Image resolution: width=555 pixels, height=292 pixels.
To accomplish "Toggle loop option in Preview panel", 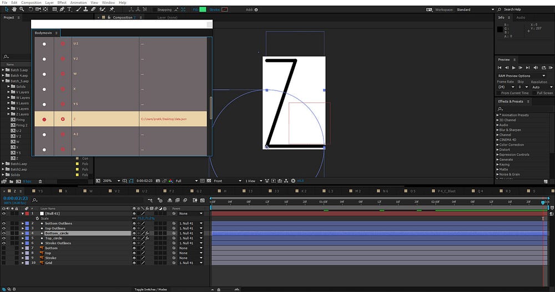I will [x=544, y=68].
